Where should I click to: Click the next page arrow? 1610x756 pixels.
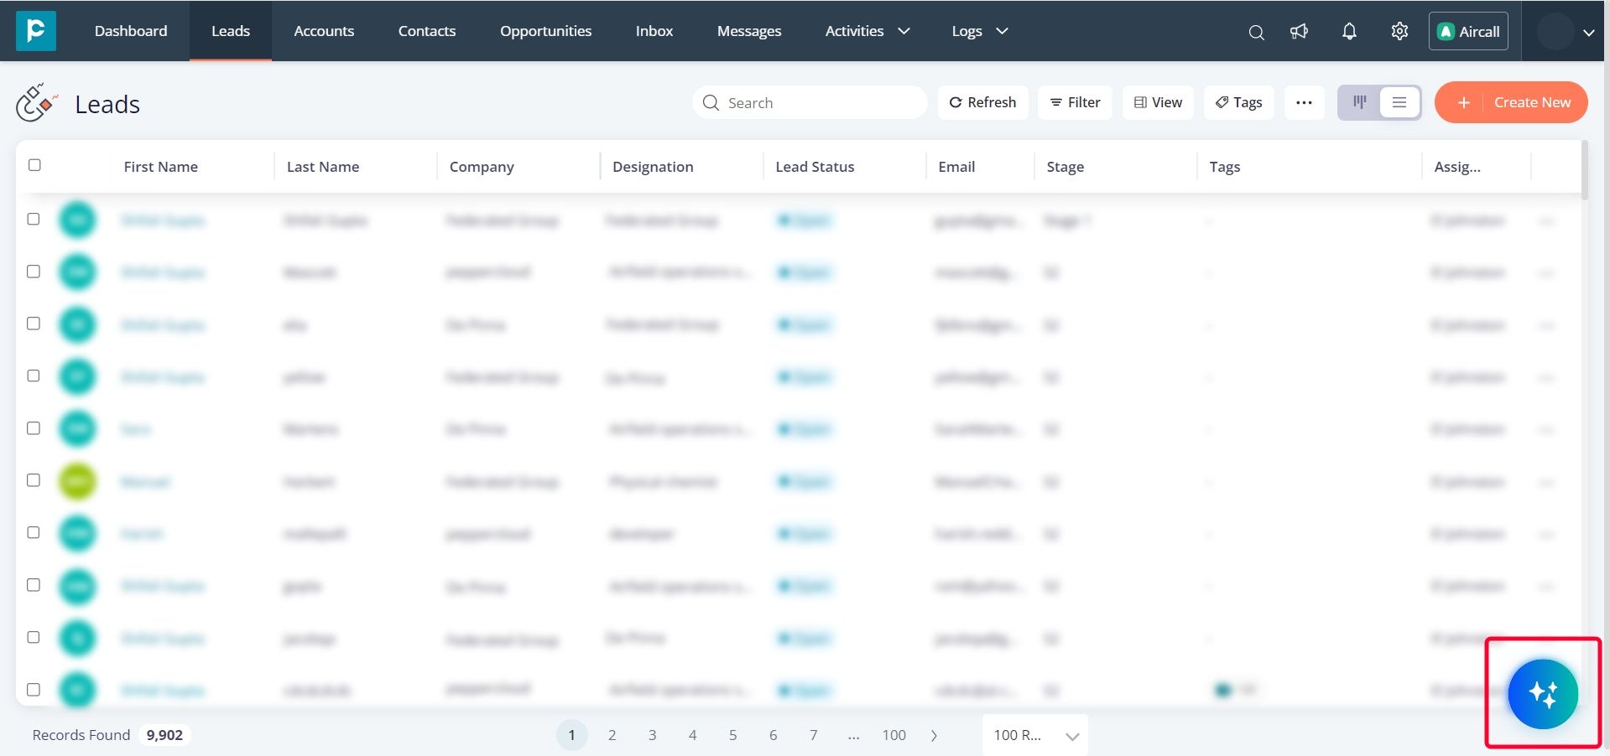[934, 736]
